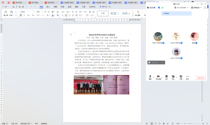The width and height of the screenshot is (210, 125).
Task: Turn on the video camera
Action: point(158,77)
